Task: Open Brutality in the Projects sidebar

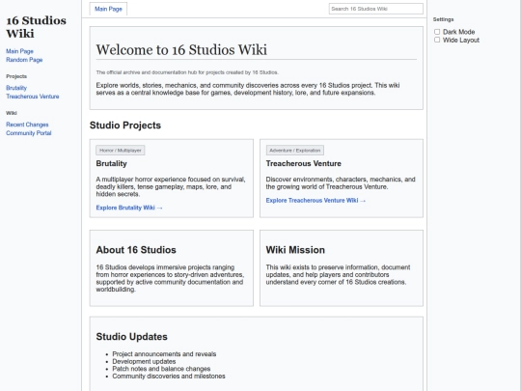Action: [16, 88]
